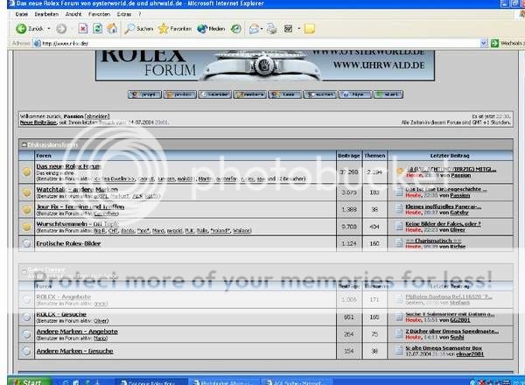Stop loading with the red X icon

tap(83, 29)
